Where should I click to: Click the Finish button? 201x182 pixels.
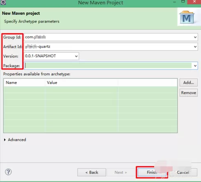click(x=152, y=172)
